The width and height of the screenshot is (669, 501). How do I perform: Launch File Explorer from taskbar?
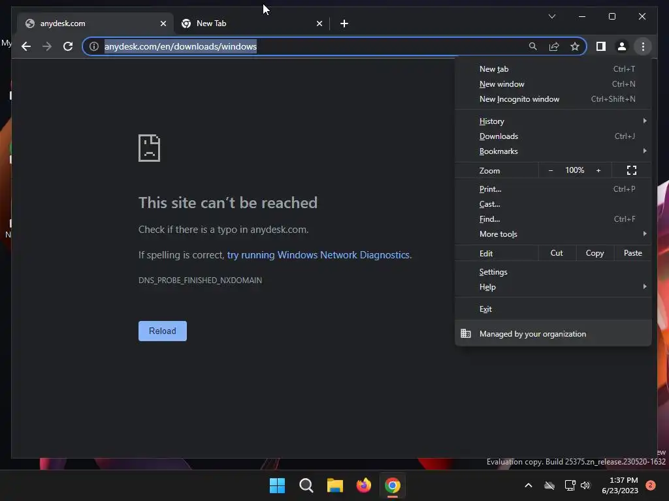(335, 485)
